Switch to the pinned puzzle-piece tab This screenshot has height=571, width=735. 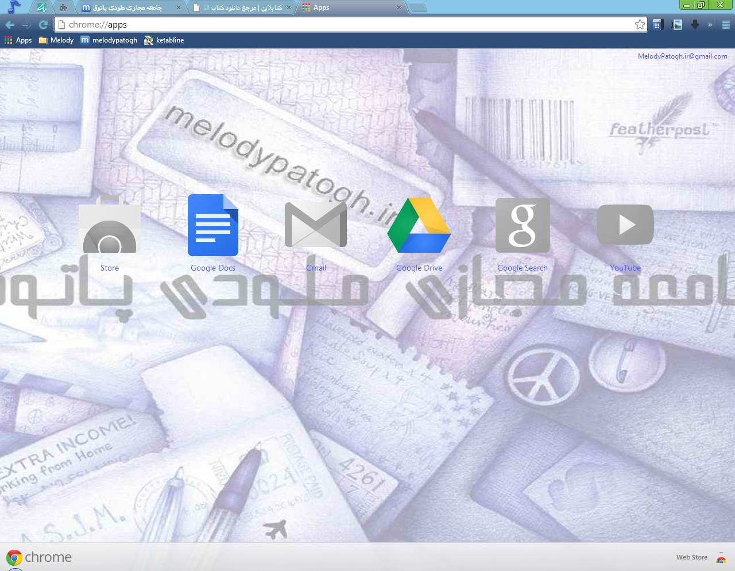(63, 7)
